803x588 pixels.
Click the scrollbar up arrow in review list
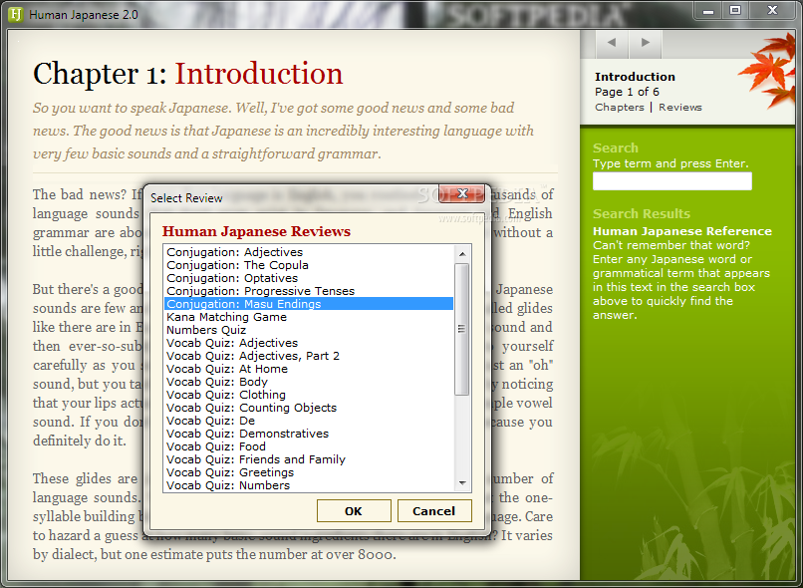[462, 253]
